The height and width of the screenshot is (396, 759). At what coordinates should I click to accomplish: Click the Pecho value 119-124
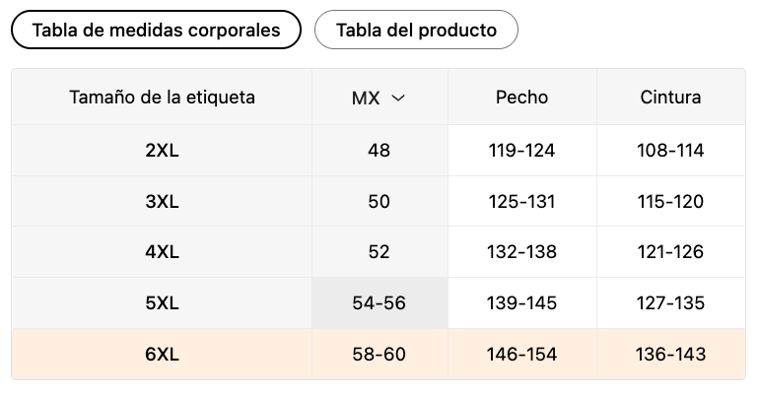[x=521, y=151]
